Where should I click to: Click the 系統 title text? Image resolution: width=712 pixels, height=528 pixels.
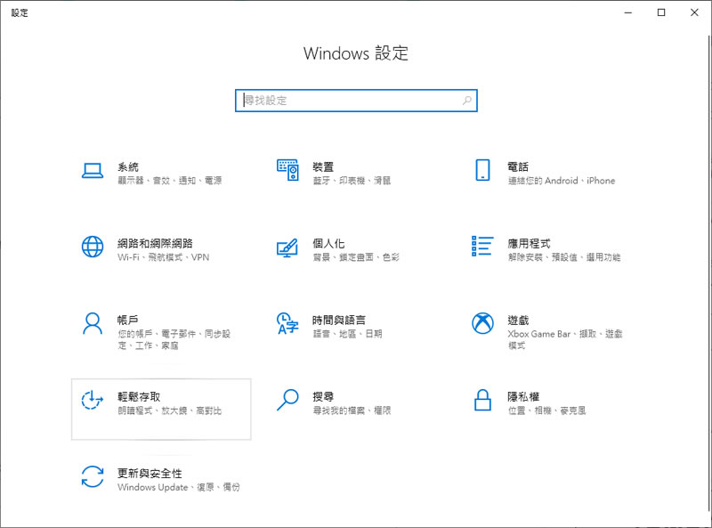pyautogui.click(x=128, y=167)
